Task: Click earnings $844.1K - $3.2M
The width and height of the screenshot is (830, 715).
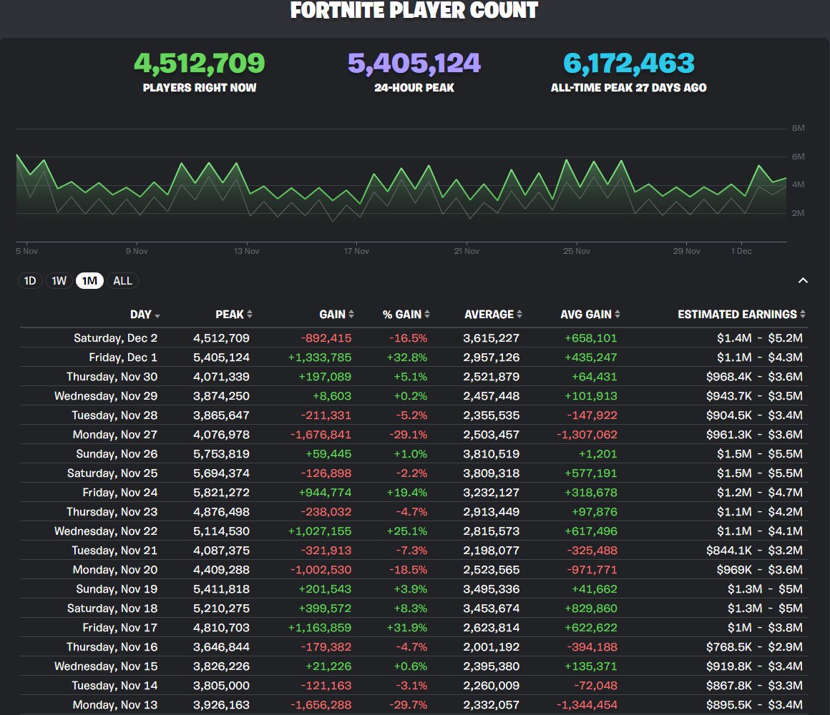Action: coord(754,551)
